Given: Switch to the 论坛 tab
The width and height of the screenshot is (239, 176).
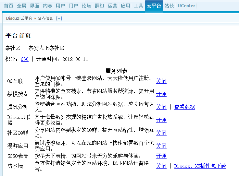Looking at the screenshot, I should pyautogui.click(x=86, y=6).
